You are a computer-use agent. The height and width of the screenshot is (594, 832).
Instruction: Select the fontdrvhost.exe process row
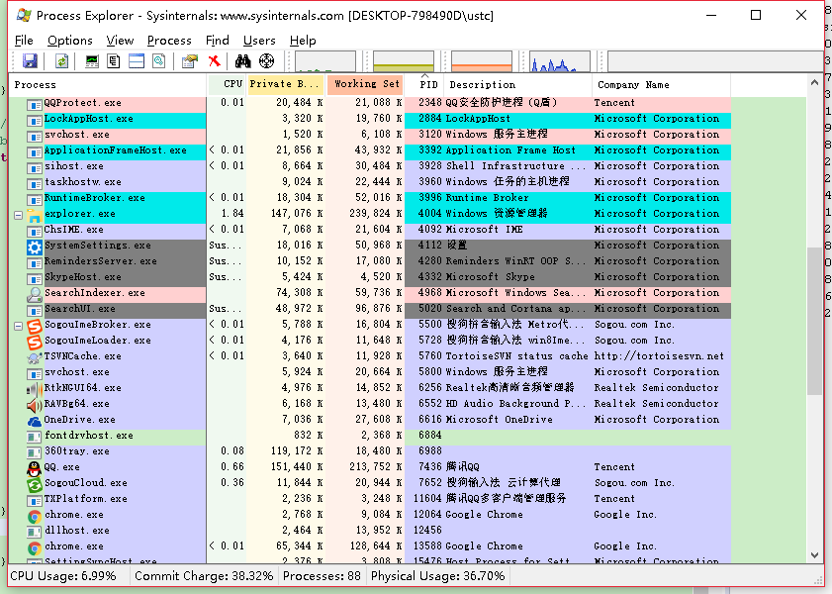point(370,436)
